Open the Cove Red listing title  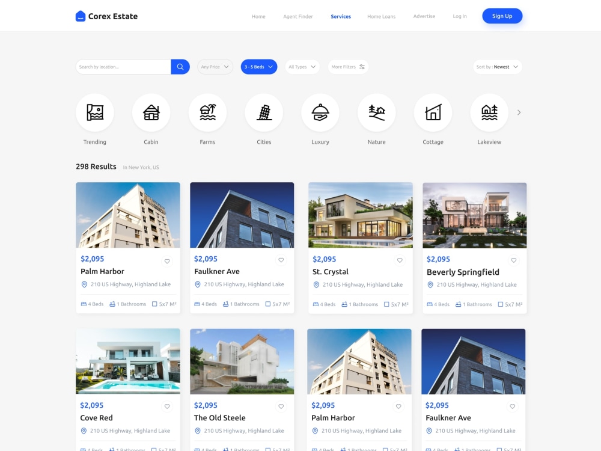96,418
